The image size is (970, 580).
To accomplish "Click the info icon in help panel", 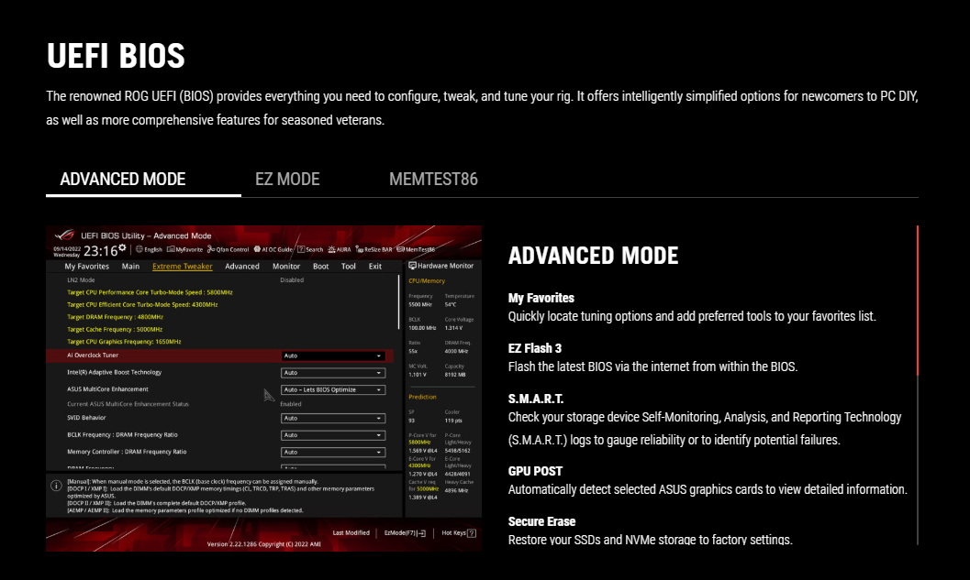I will 56,485.
